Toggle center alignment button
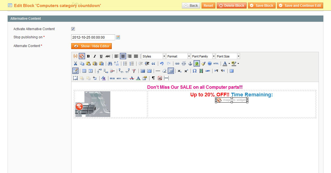331x173 pixels. coord(123,56)
